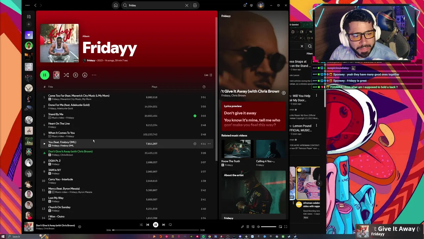Viewport: 424px width, 239px height.
Task: Open 'Know The Truth' related music video
Action: tap(236, 153)
